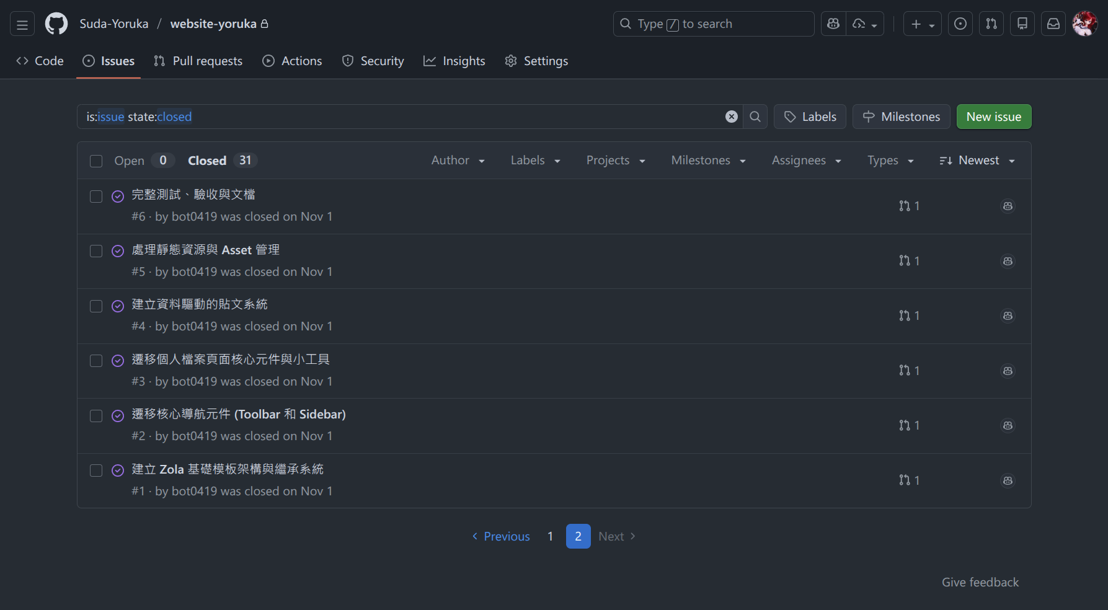Click the Copilot assignee avatar on issue #4

pos(1008,316)
